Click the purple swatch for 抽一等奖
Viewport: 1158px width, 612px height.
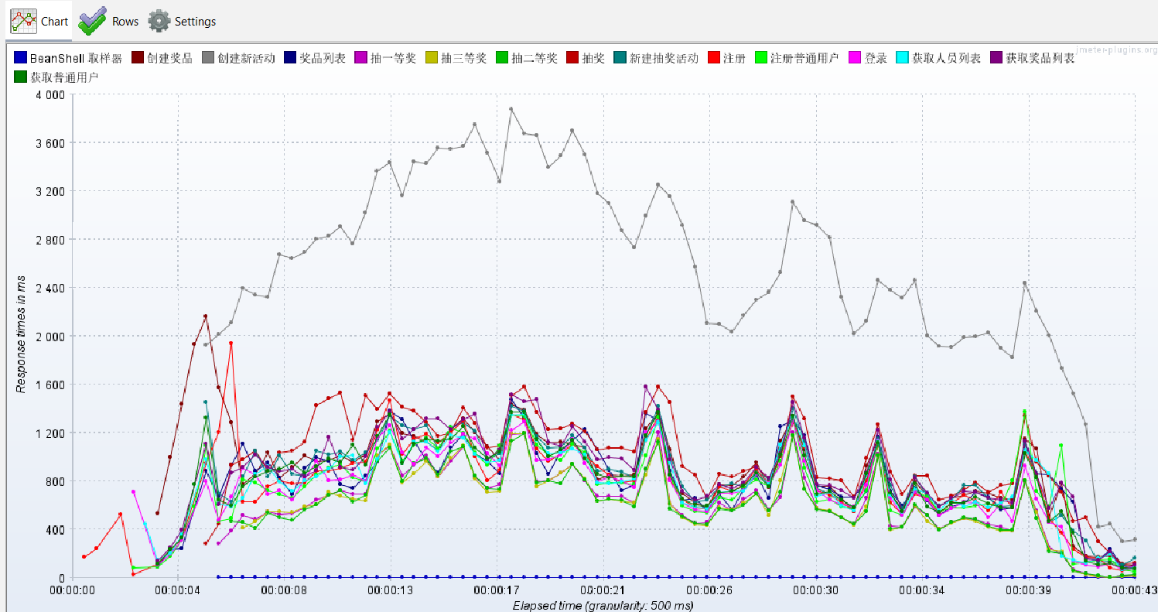click(360, 58)
